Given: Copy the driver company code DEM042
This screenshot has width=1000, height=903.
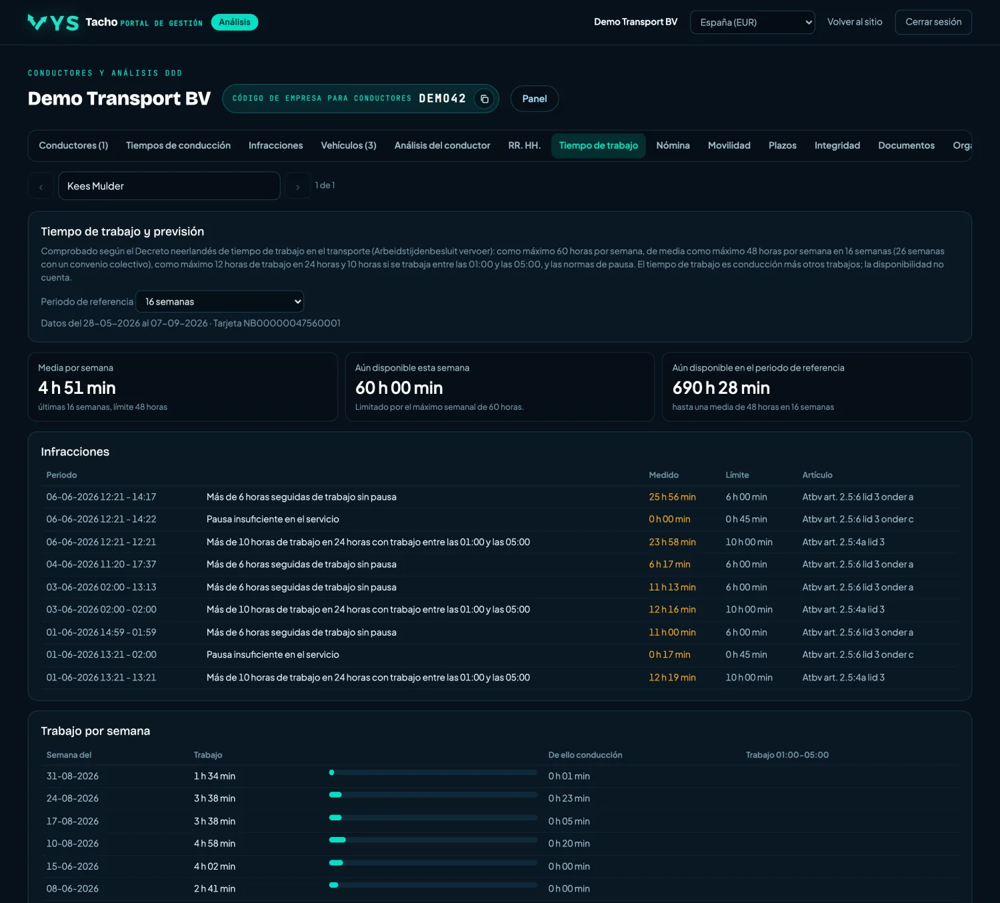Looking at the screenshot, I should coord(485,99).
